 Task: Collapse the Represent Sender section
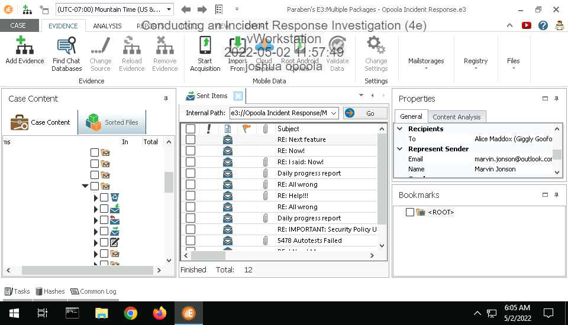[x=400, y=149]
